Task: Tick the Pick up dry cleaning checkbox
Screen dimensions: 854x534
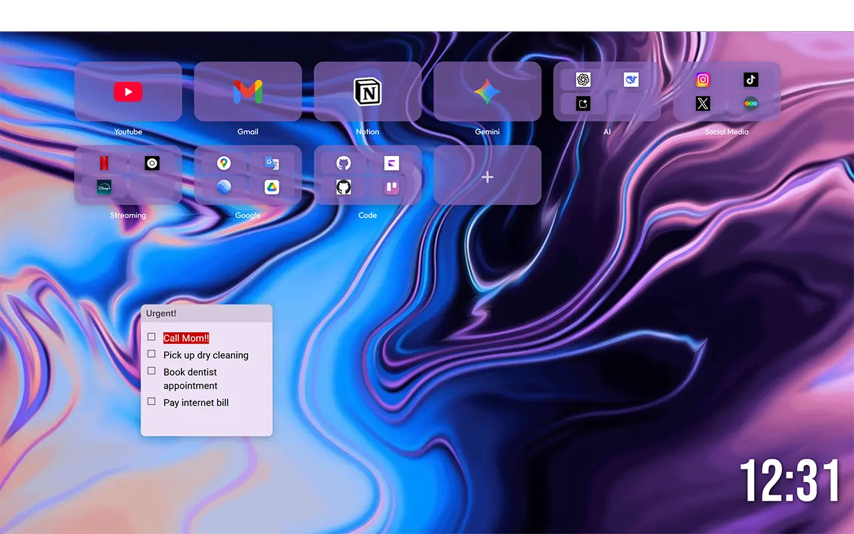Action: coord(151,354)
